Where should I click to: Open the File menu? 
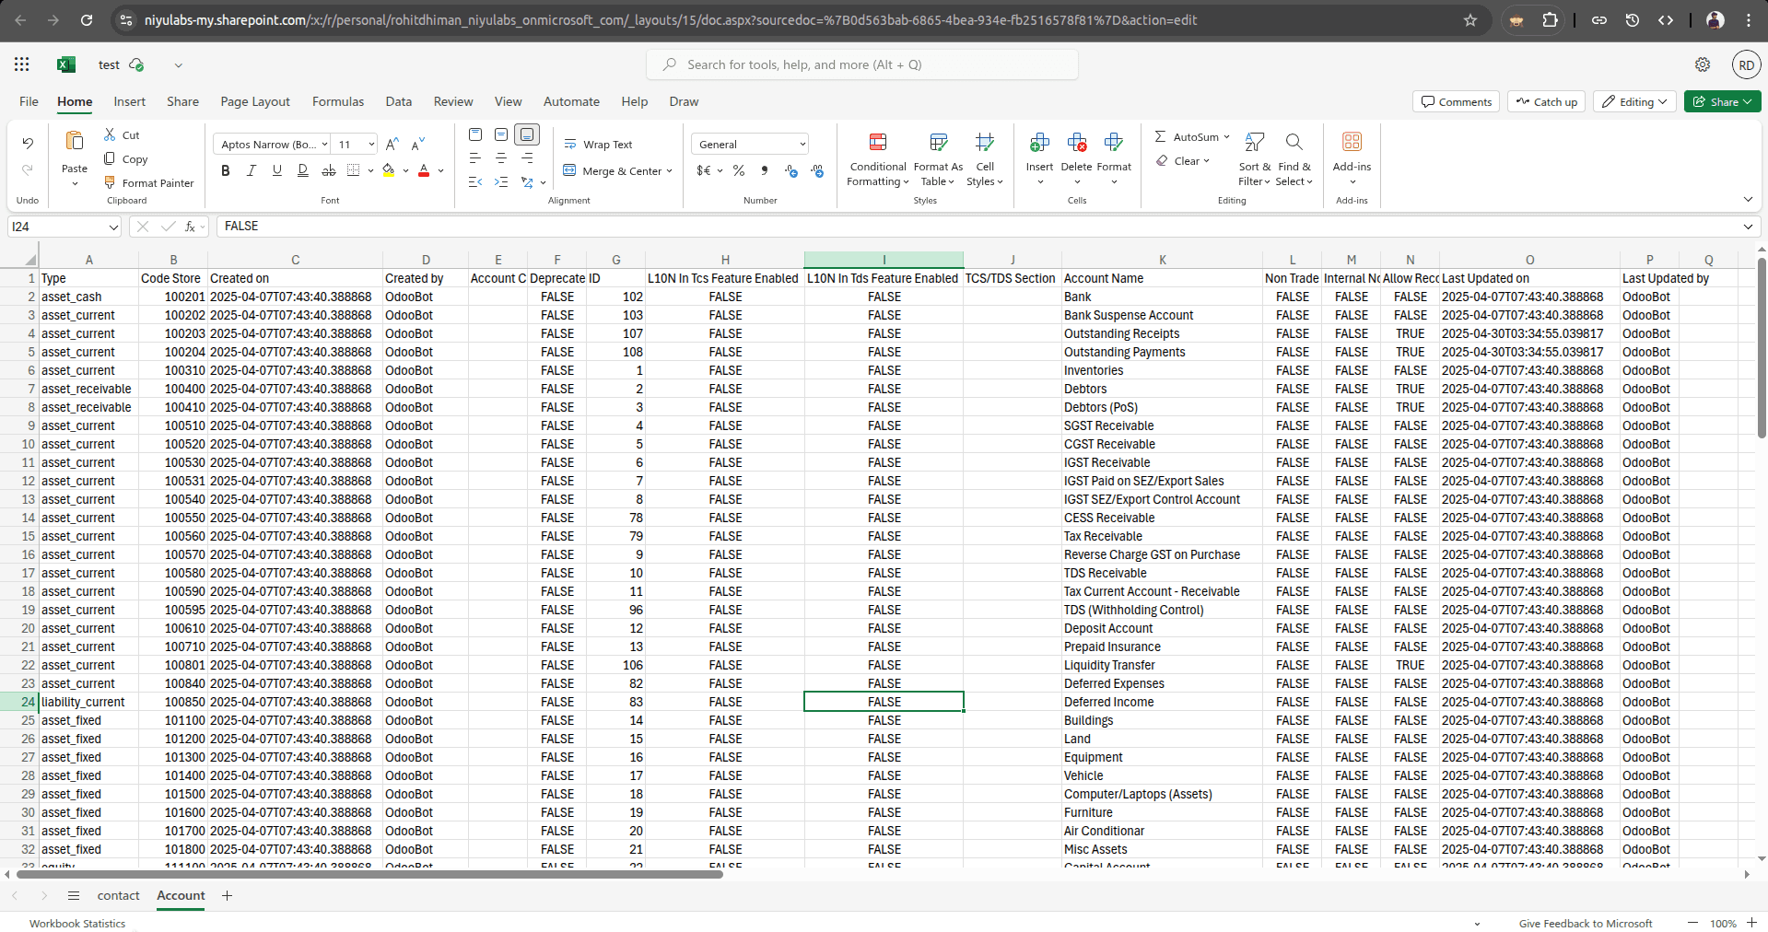[x=29, y=102]
